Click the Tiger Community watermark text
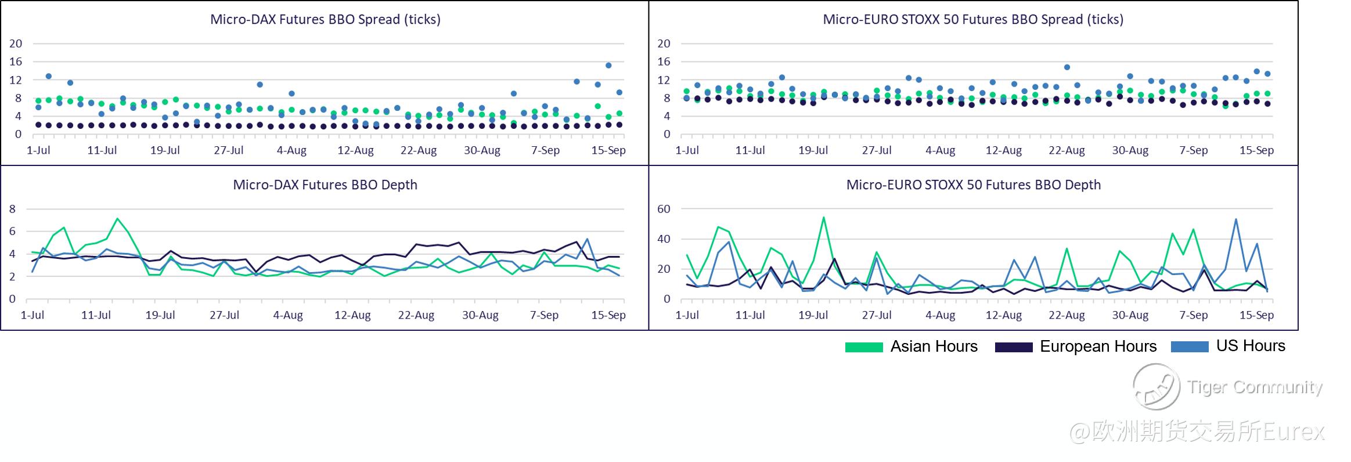The image size is (1351, 462). (1255, 387)
